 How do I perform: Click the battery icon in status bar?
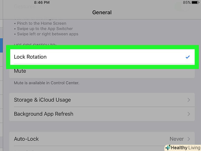195,2
